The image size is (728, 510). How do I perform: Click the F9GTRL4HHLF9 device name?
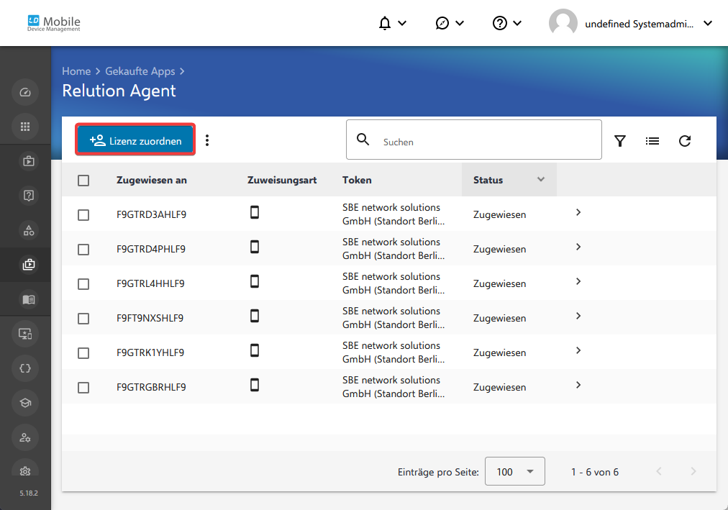(150, 283)
